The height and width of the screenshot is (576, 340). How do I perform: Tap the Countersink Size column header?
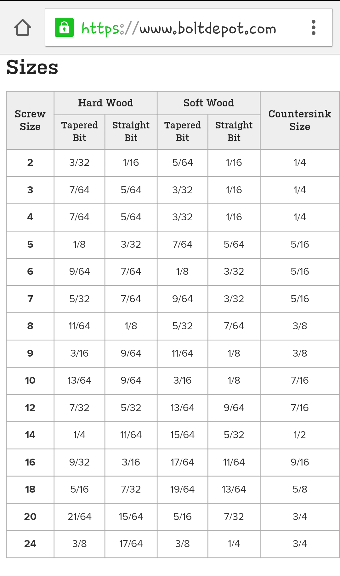click(x=300, y=120)
